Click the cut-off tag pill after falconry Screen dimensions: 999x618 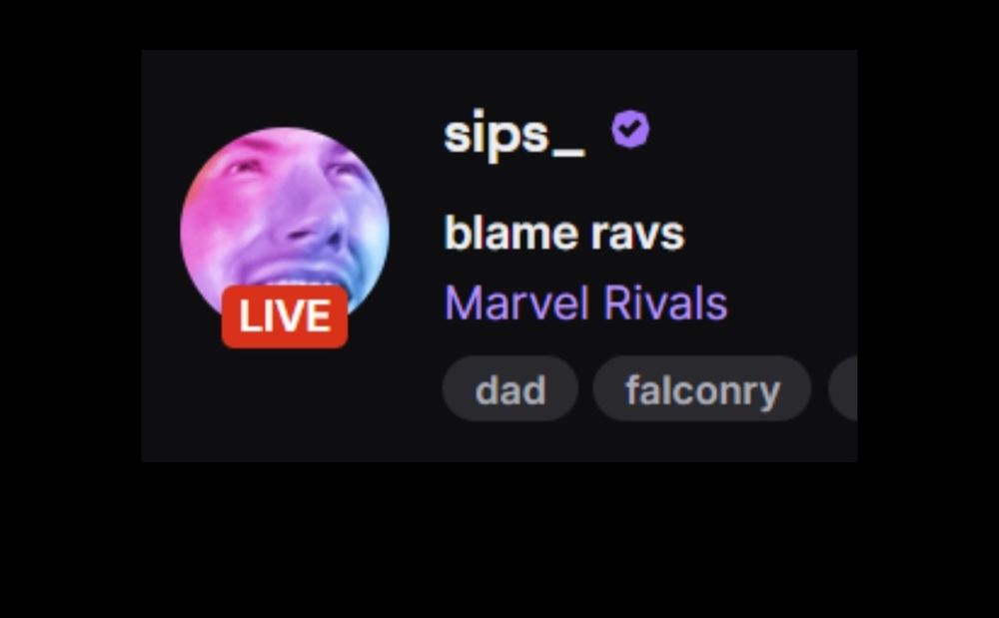[843, 389]
